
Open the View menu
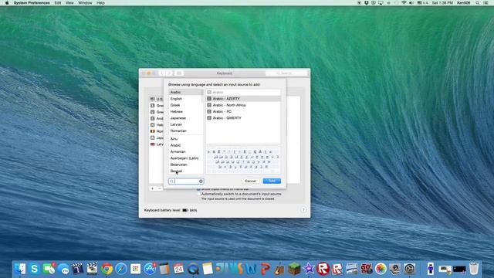pos(69,3)
